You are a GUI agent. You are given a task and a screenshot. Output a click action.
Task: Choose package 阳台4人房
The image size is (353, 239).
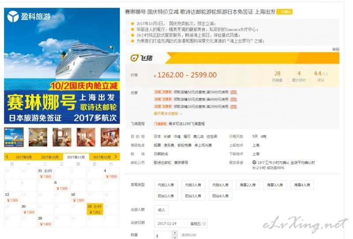[x=220, y=196]
